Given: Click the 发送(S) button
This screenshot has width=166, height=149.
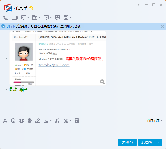Looking at the screenshot, I should [x=147, y=142].
